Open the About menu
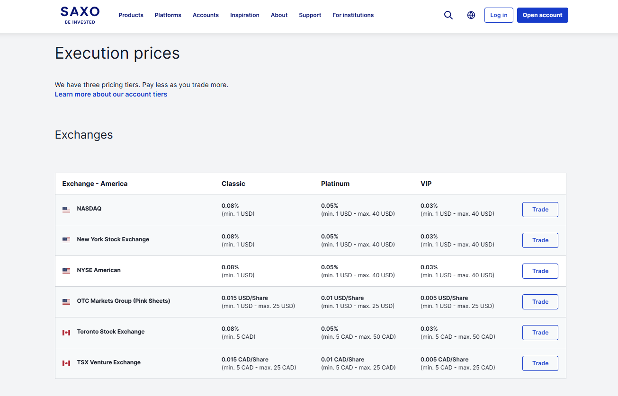Image resolution: width=618 pixels, height=396 pixels. (279, 15)
